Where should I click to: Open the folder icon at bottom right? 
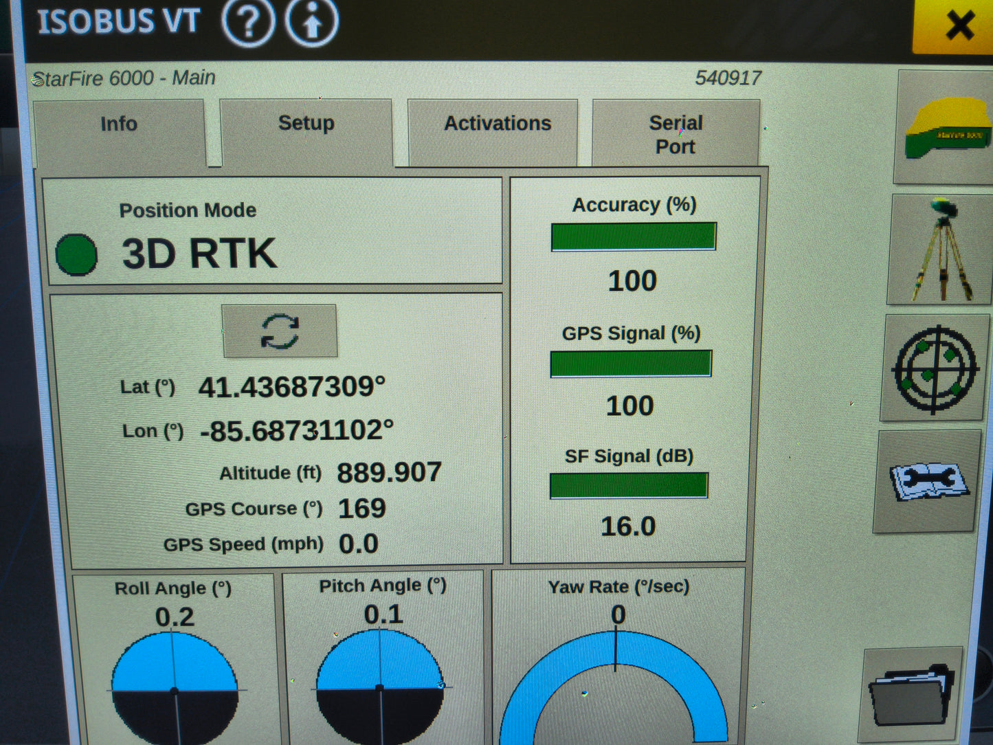click(x=913, y=694)
